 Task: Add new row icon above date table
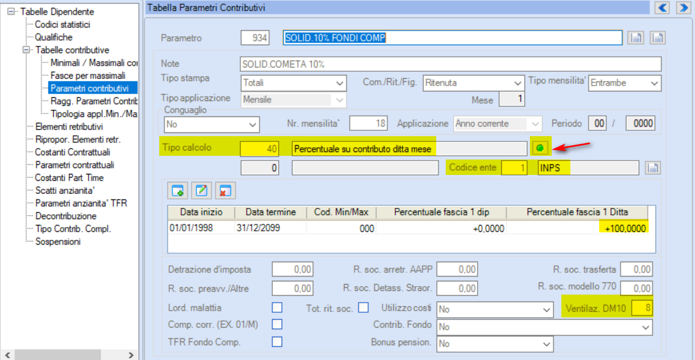point(177,190)
